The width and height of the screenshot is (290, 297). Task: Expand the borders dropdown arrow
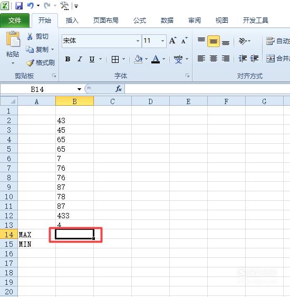(124, 59)
